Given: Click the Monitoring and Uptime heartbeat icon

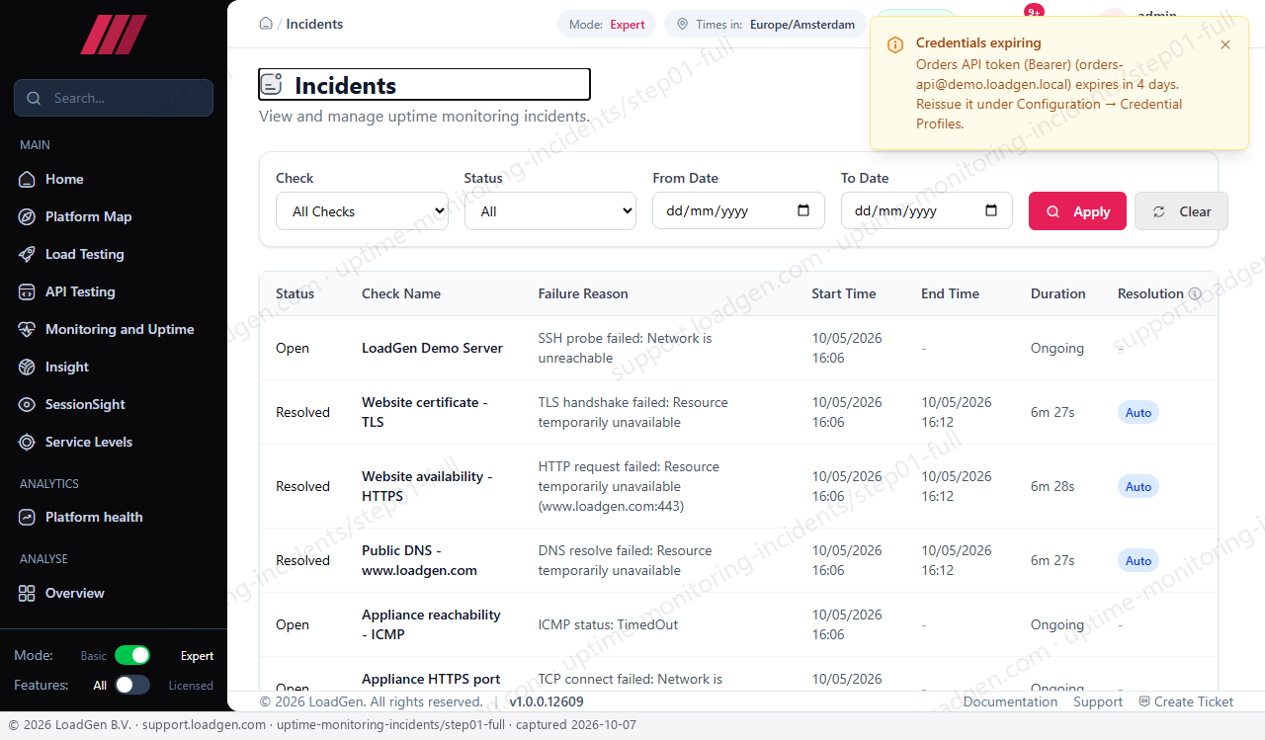Looking at the screenshot, I should coord(27,329).
